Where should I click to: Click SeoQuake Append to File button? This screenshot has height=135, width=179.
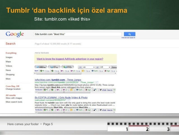(68, 67)
